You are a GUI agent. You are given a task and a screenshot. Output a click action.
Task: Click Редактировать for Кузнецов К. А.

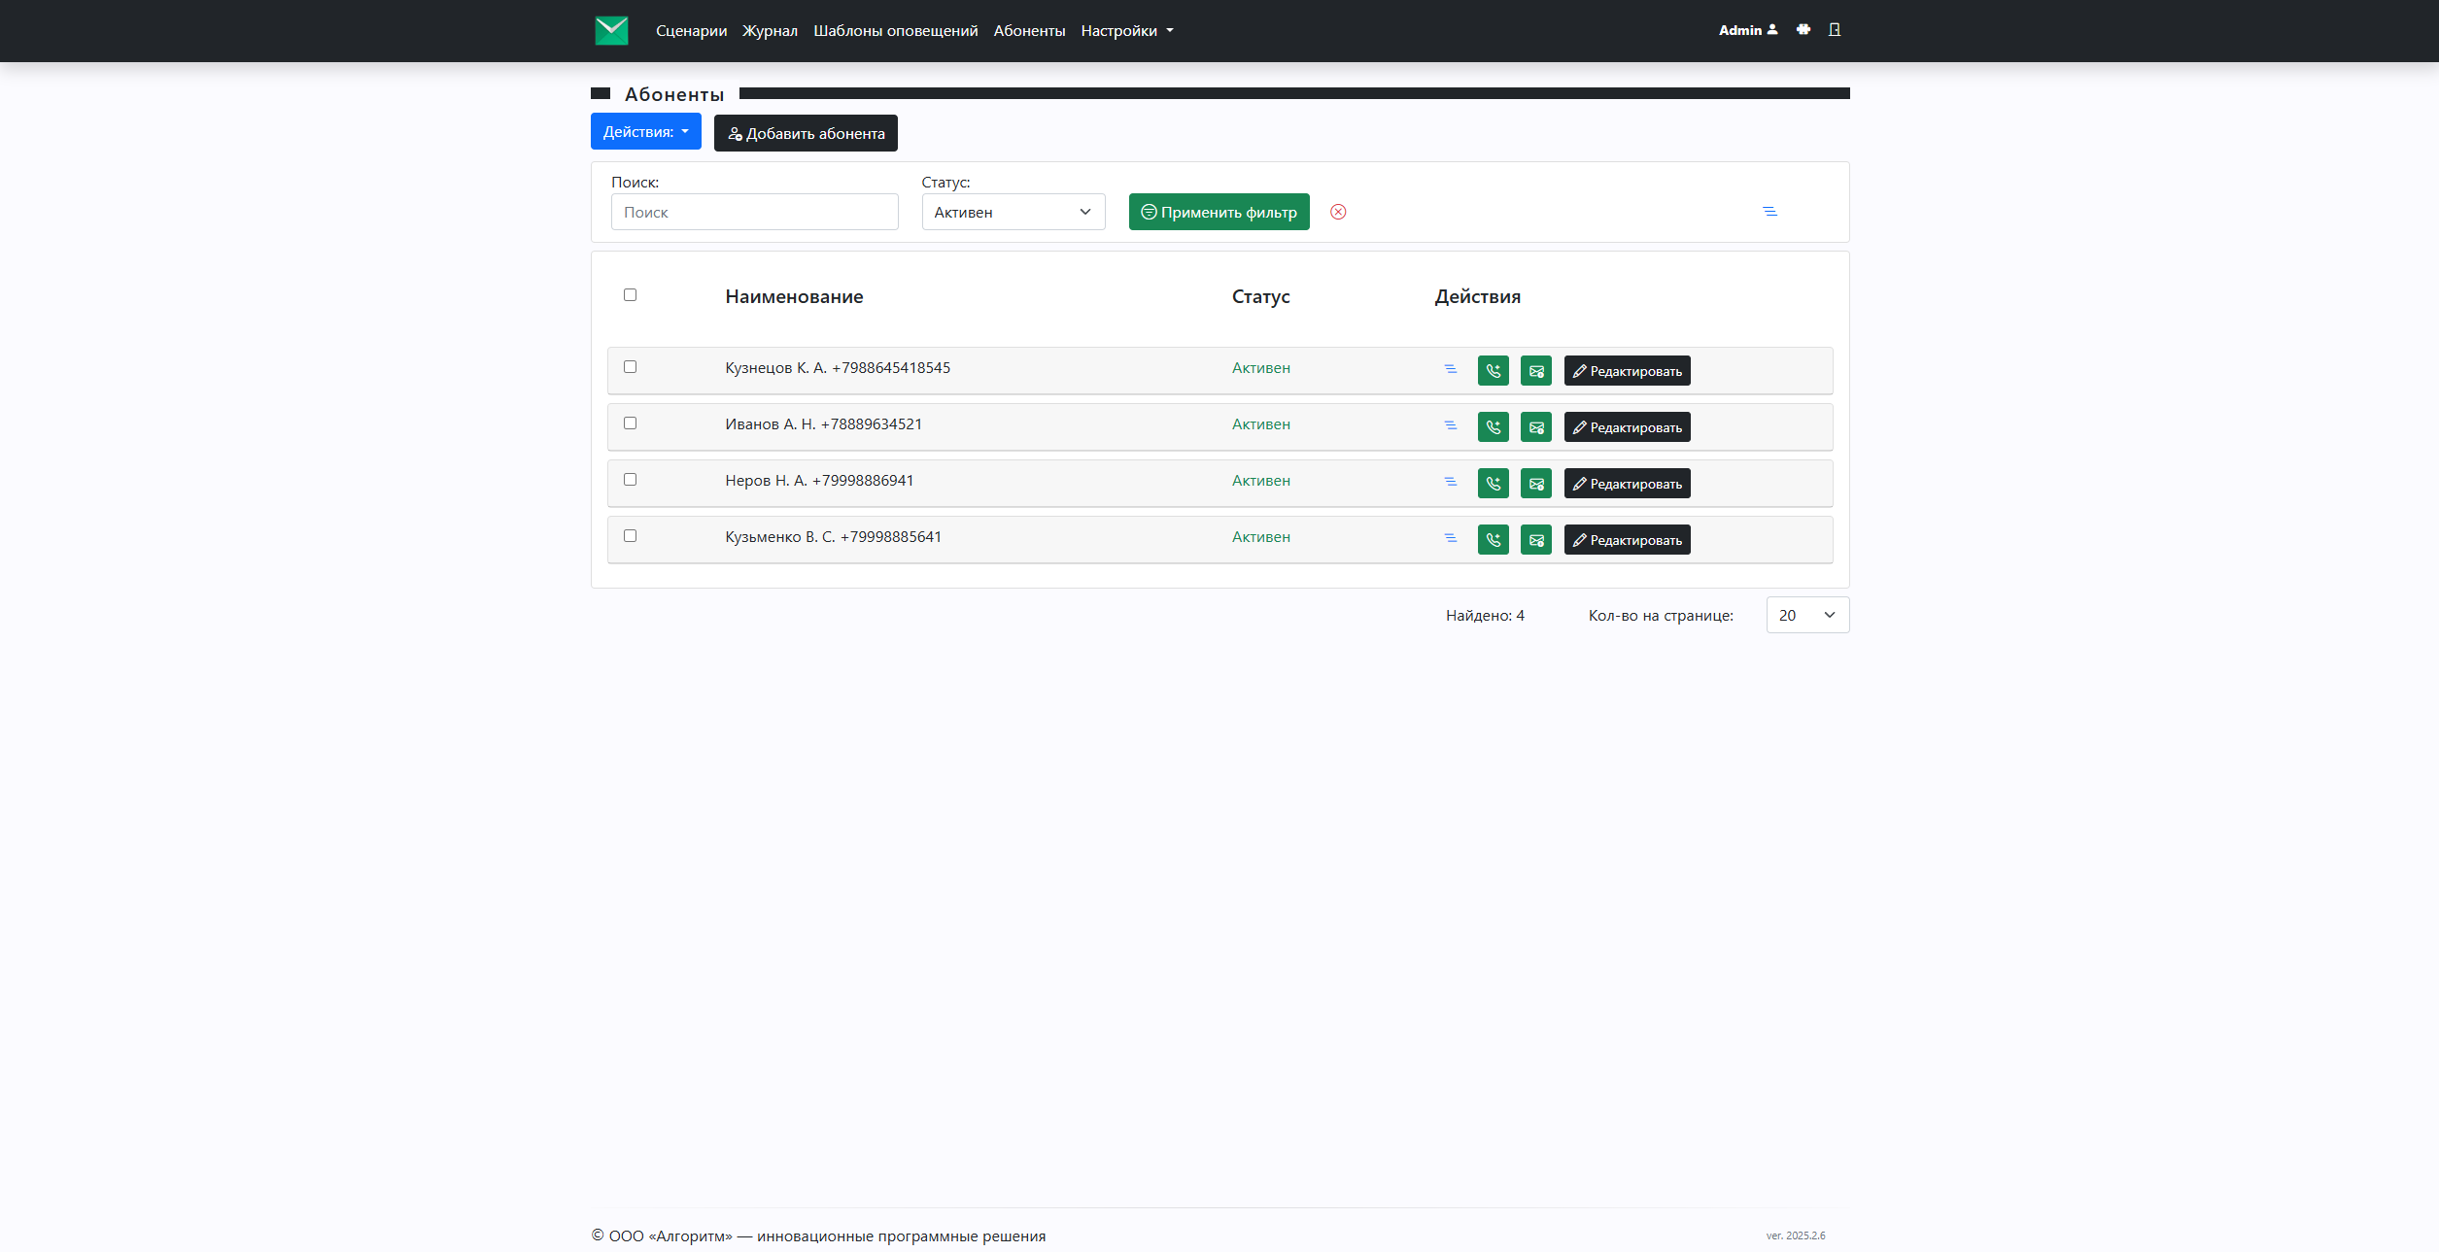click(x=1627, y=370)
